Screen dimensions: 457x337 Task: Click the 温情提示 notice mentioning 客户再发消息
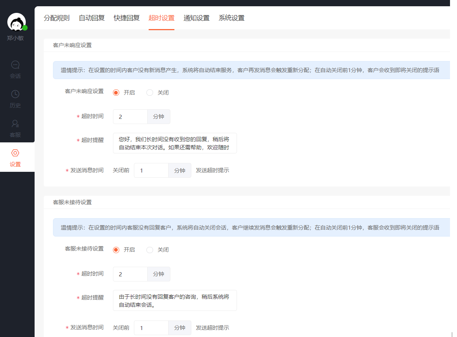click(251, 70)
